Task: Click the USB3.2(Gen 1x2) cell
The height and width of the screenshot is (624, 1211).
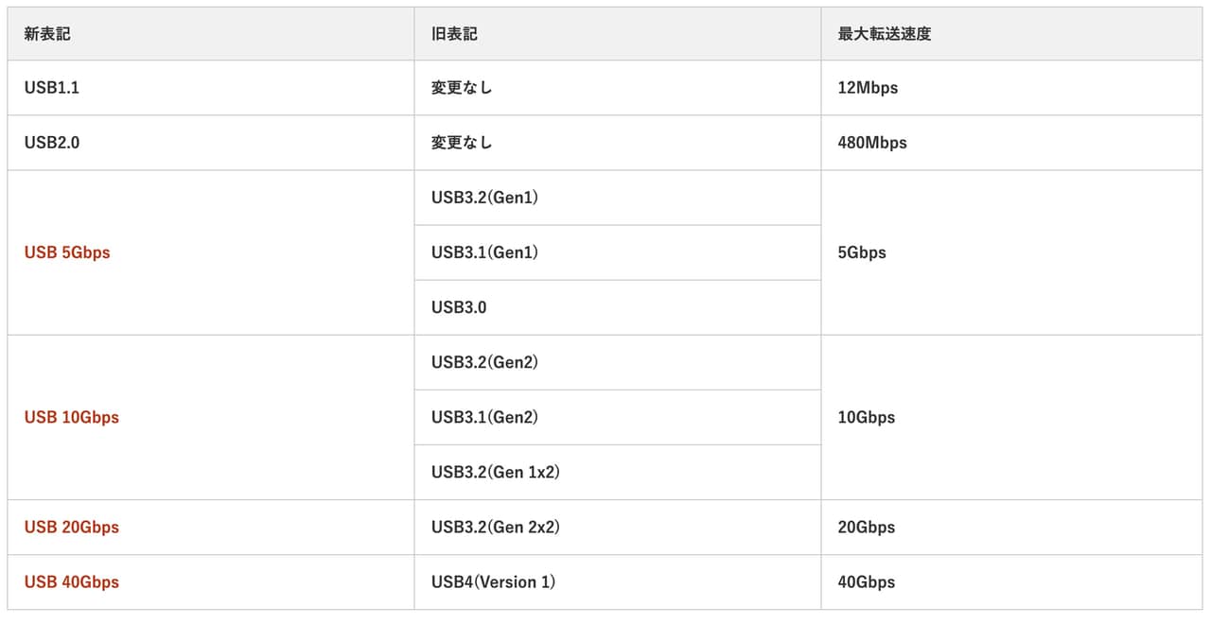Action: tap(496, 472)
